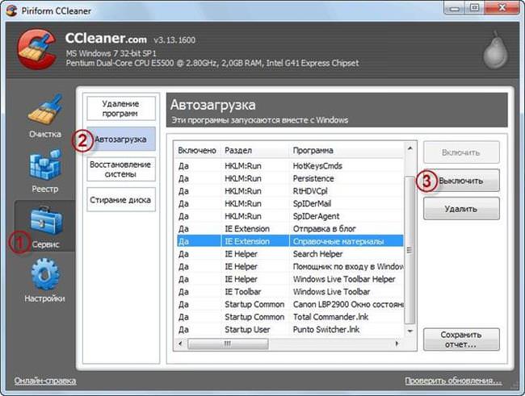525x396 pixels.
Task: Open the Проверить обновления link
Action: [453, 381]
